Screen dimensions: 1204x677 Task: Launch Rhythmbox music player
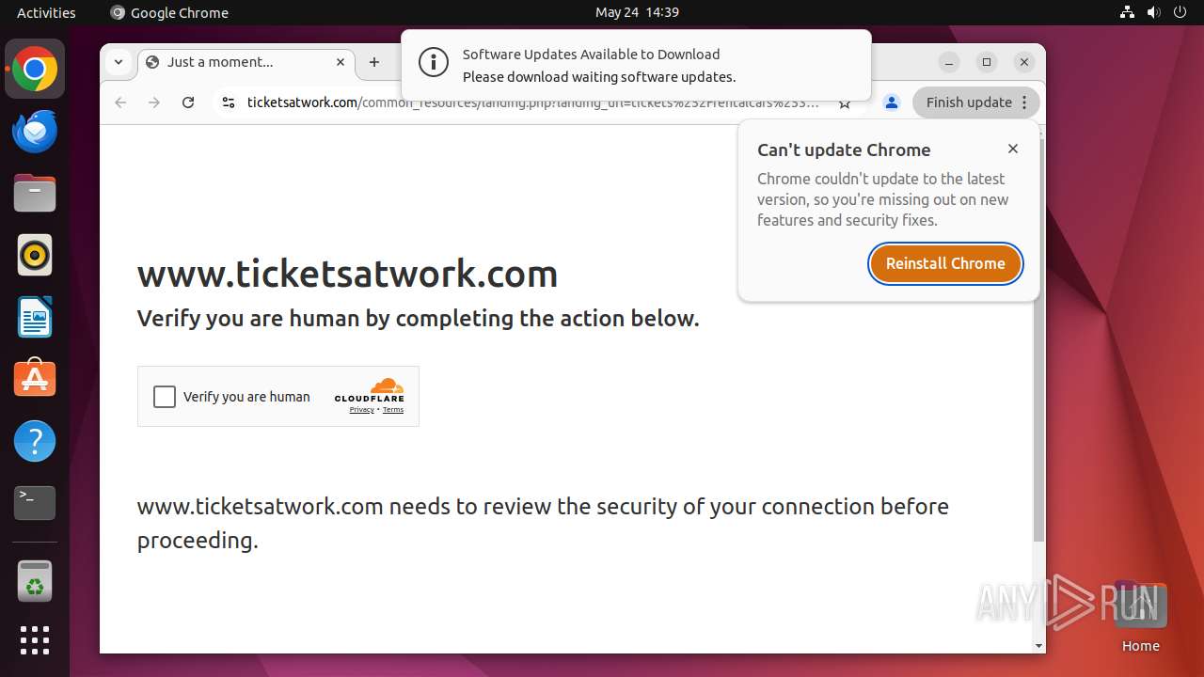35,255
